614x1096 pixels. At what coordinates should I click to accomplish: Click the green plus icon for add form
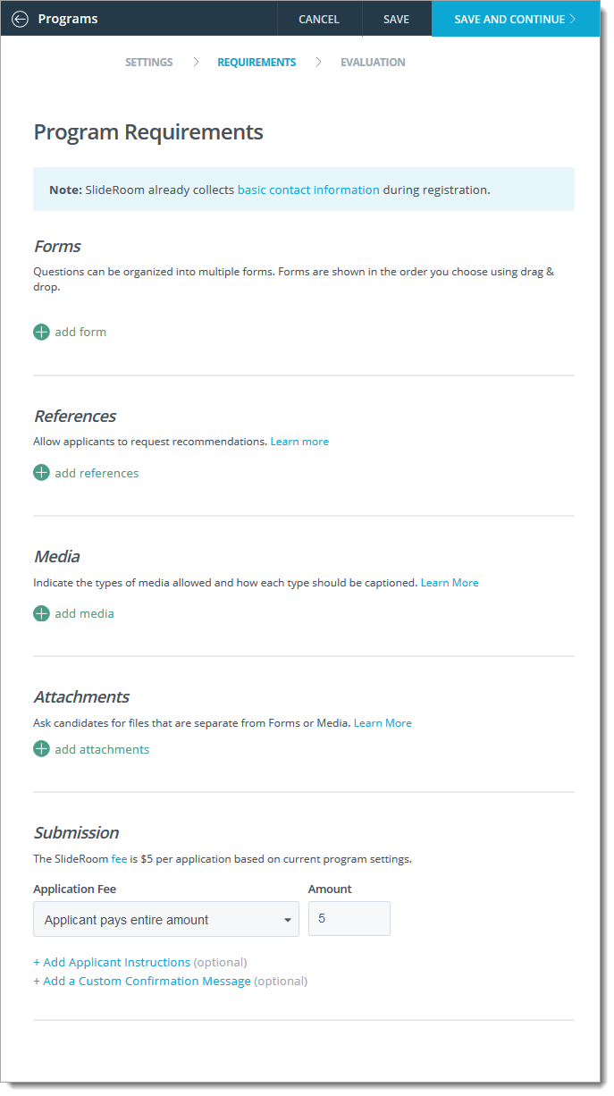41,332
